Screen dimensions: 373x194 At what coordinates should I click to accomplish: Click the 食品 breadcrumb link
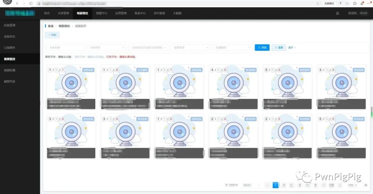pos(51,26)
